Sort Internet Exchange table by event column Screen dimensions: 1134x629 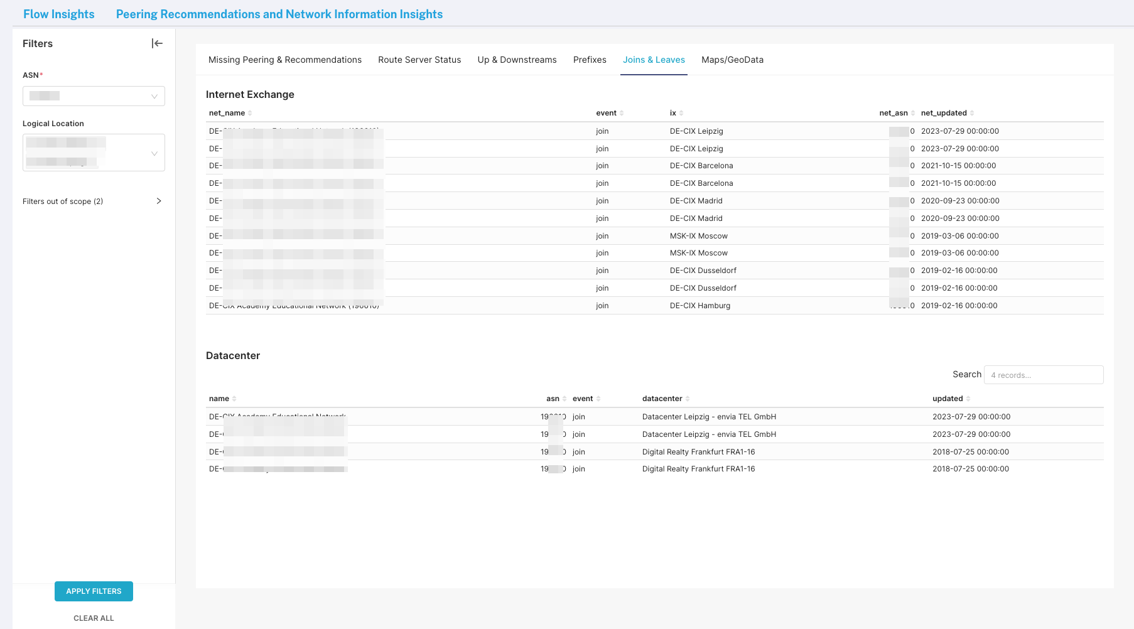(610, 113)
